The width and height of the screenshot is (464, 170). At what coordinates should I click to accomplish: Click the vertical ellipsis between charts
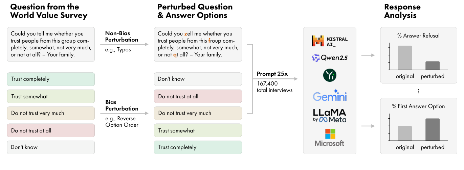click(x=419, y=91)
